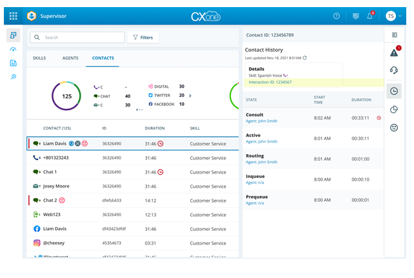The width and height of the screenshot is (414, 278).
Task: Click the blue badge icon beside Liam Davis
Action: (x=72, y=143)
